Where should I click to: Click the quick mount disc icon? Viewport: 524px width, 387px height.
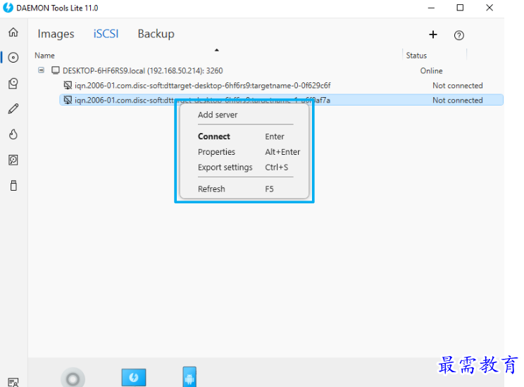coord(73,379)
